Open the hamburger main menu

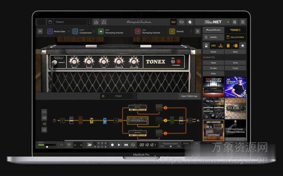[243, 22]
